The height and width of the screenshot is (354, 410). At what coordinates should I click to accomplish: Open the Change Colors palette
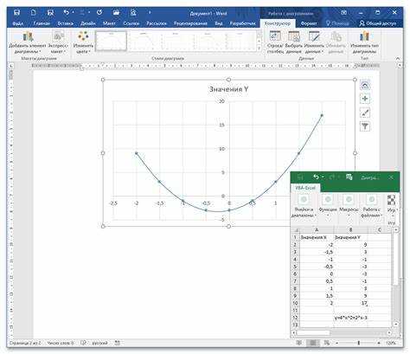pos(83,42)
